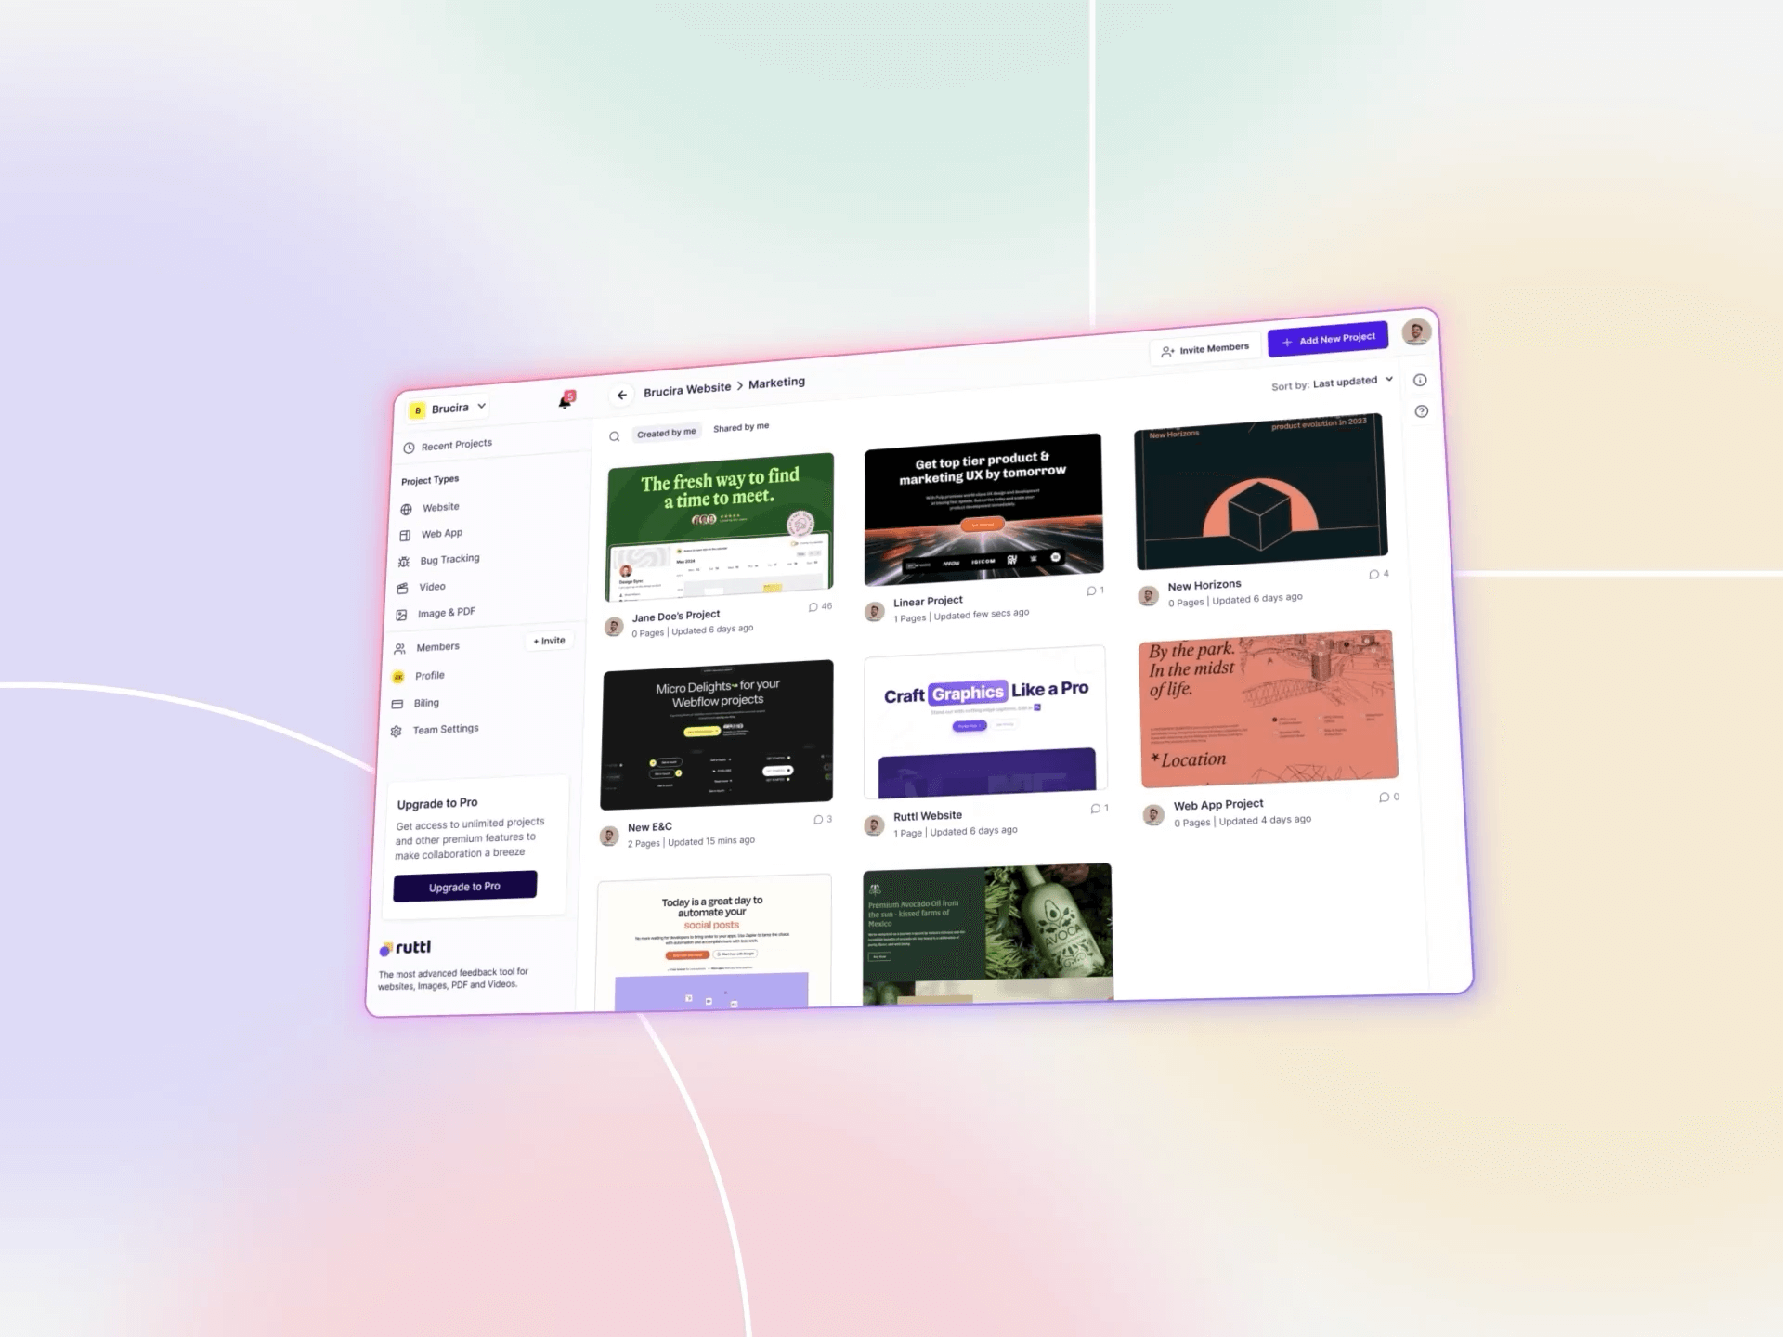Click Upgrade to Pro button

[466, 885]
